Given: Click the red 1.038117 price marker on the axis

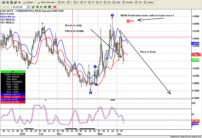Looking at the screenshot, I should (196, 55).
